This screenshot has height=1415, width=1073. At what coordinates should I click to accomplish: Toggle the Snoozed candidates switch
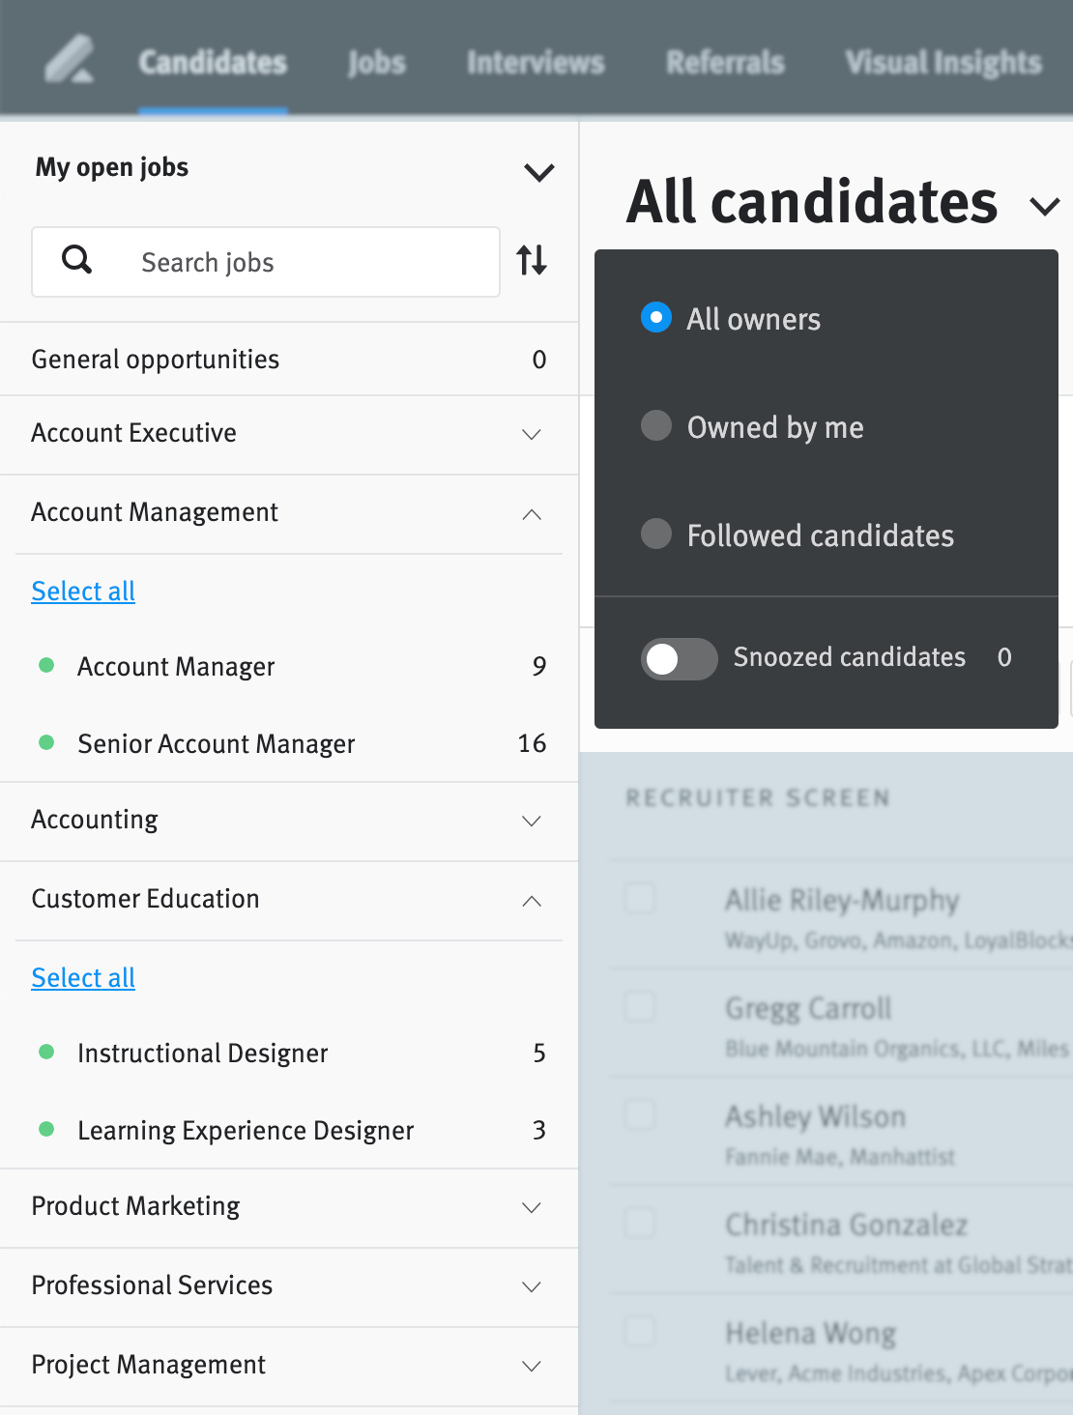pyautogui.click(x=679, y=659)
